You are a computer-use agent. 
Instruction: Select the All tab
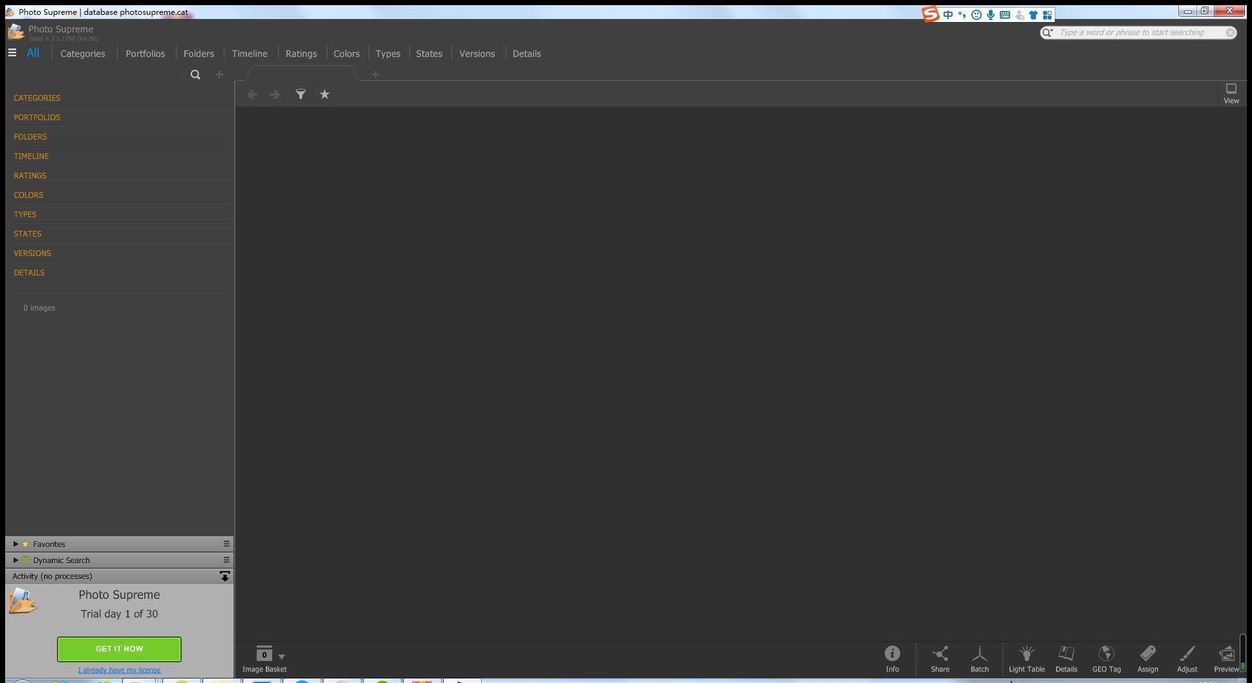coord(33,53)
